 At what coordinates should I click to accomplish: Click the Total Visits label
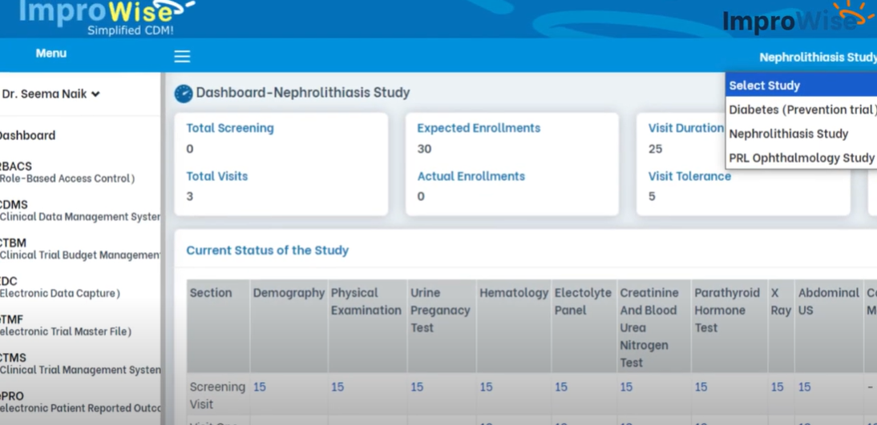point(217,176)
